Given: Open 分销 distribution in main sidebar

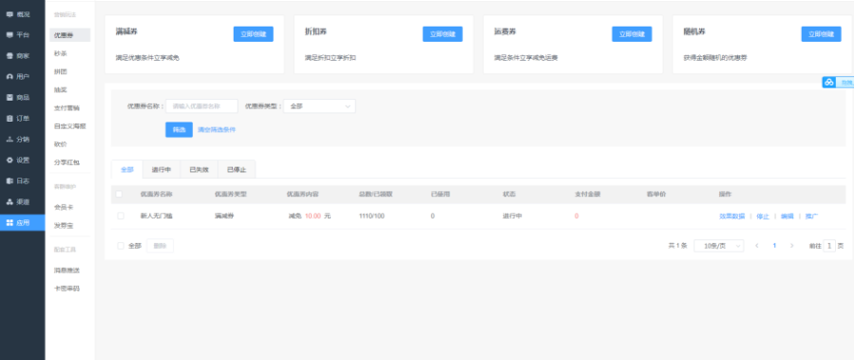Looking at the screenshot, I should point(23,139).
